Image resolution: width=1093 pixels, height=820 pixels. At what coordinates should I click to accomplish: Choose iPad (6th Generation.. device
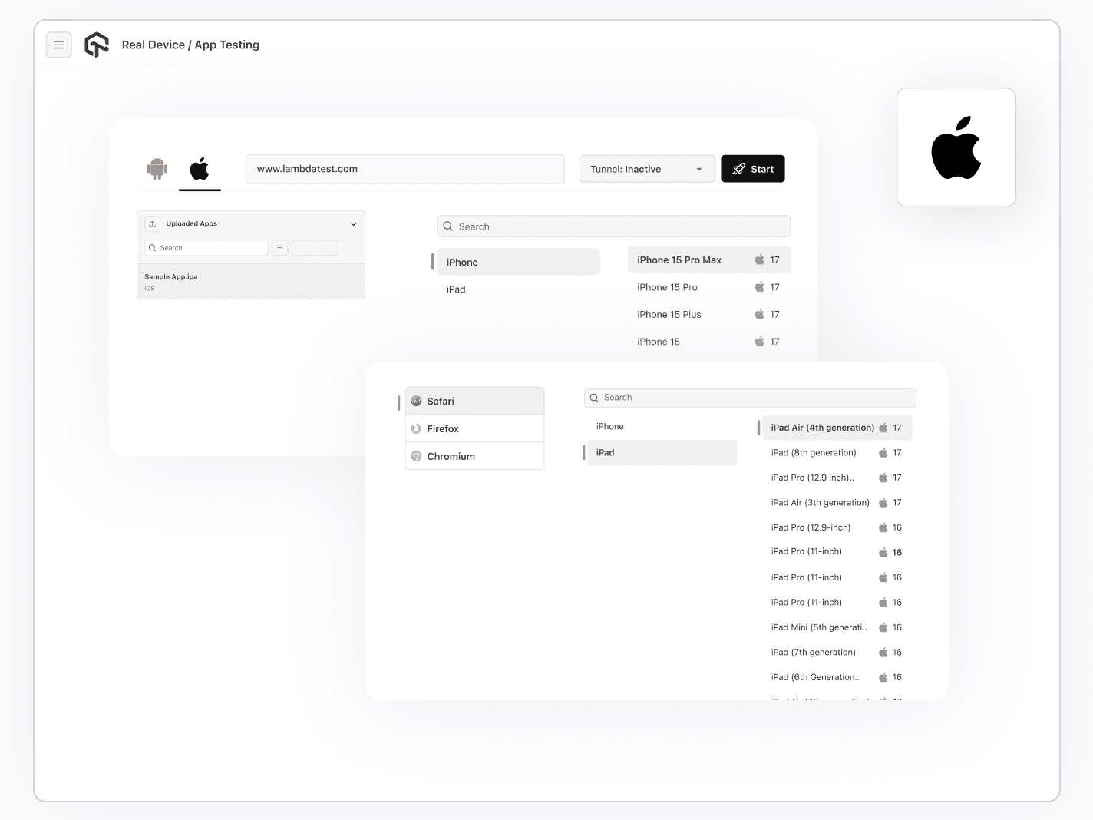tap(837, 677)
